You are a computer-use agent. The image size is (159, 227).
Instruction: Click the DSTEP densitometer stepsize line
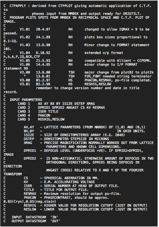click(x=66, y=139)
